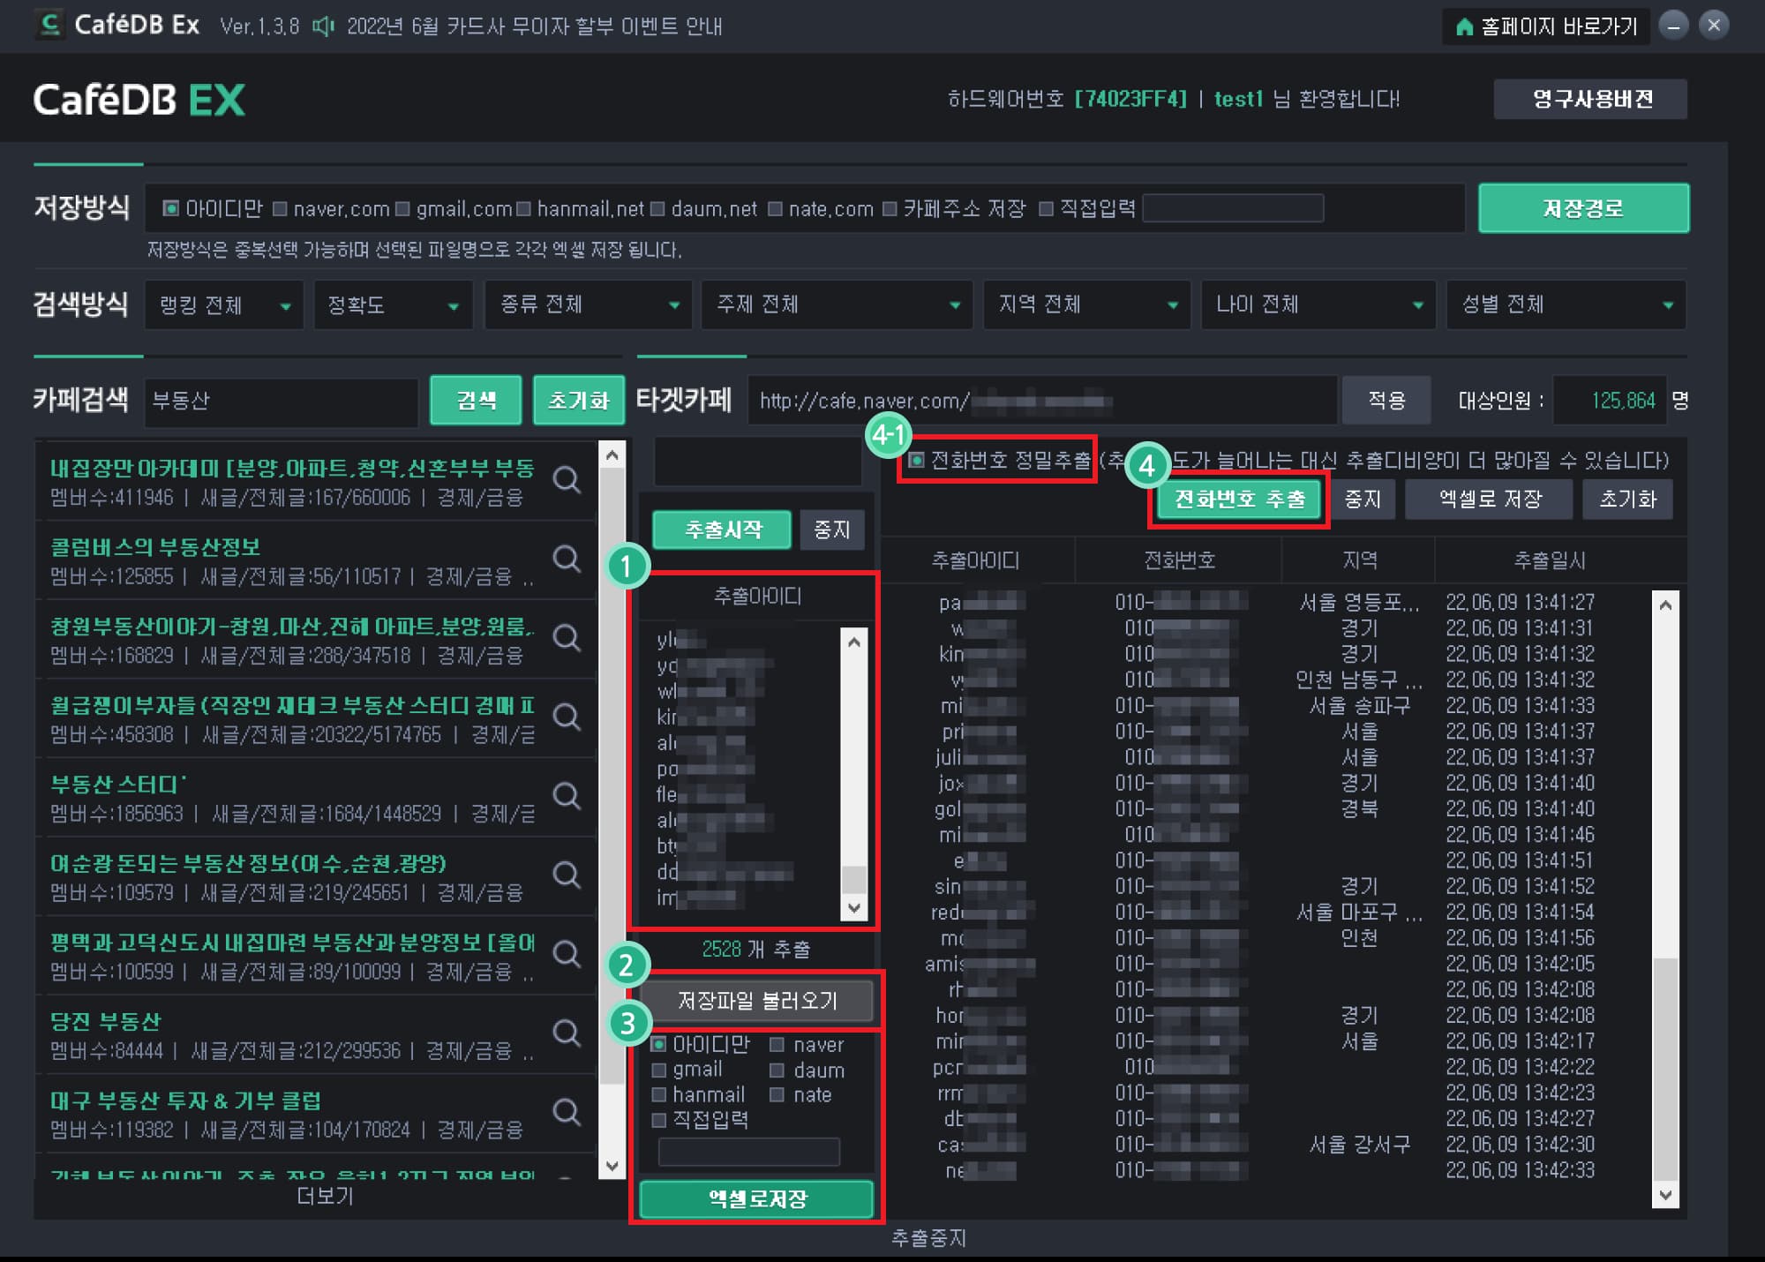Toggle 아이디만 checkbox in 저장방식 row
This screenshot has height=1262, width=1765.
point(171,209)
